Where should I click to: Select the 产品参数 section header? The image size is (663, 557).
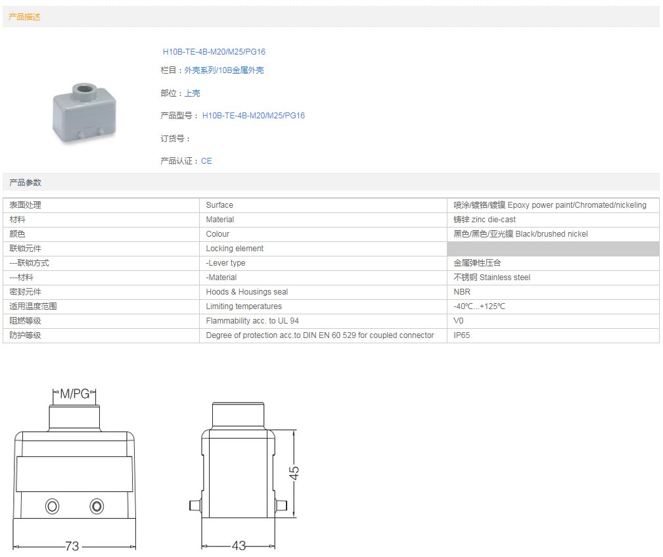[x=24, y=182]
